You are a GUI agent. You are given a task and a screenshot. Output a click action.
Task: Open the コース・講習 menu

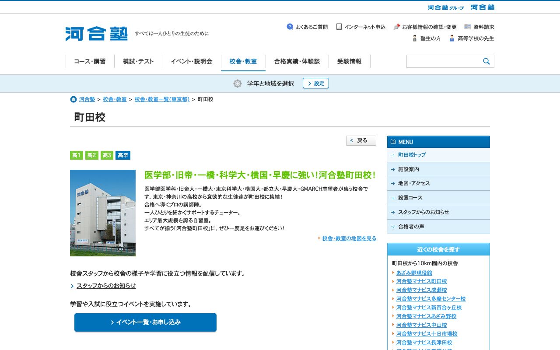pos(90,61)
